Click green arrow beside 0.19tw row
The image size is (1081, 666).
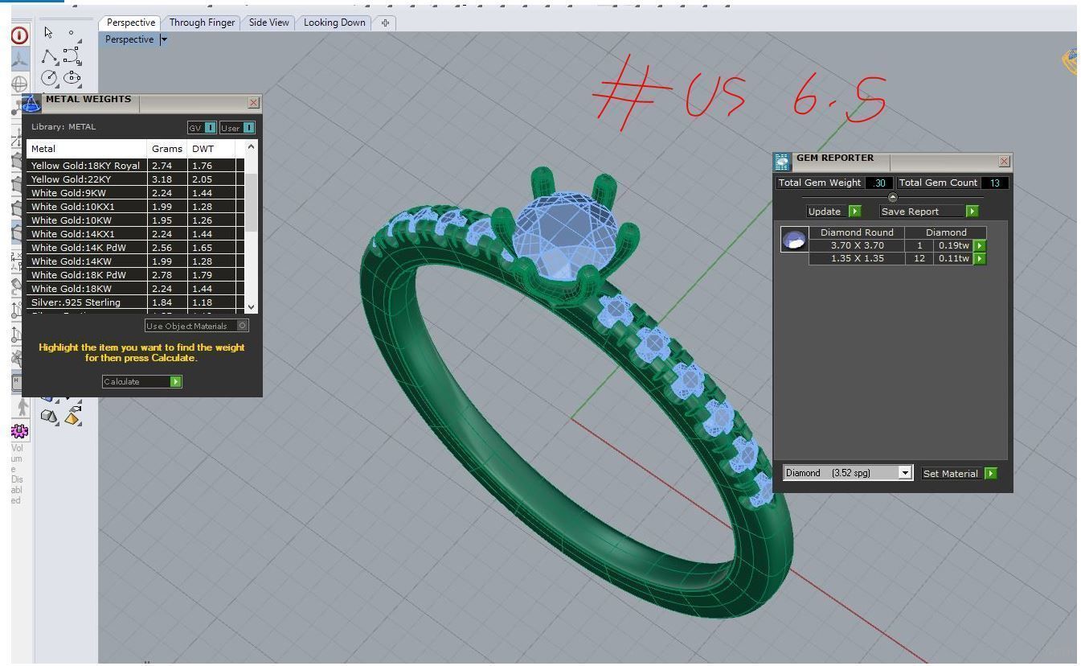(979, 245)
